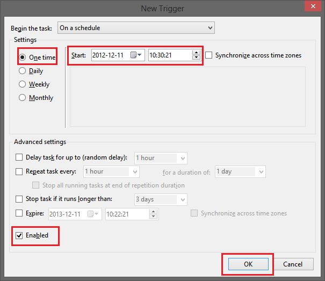The height and width of the screenshot is (281, 325).
Task: Click the Start date field 2012-12-11
Action: pyautogui.click(x=118, y=55)
